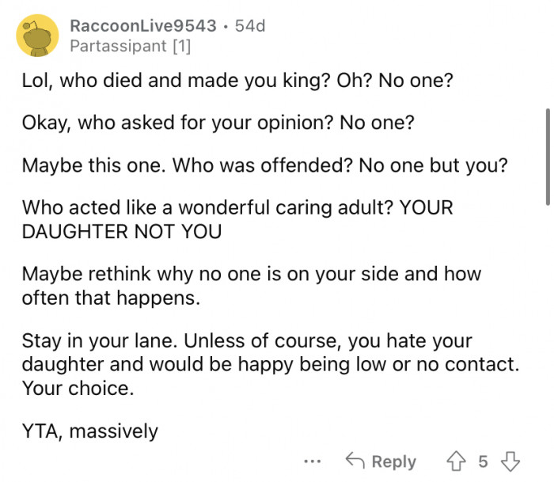
Task: Click the 'Your choice.' line
Action: click(x=76, y=389)
